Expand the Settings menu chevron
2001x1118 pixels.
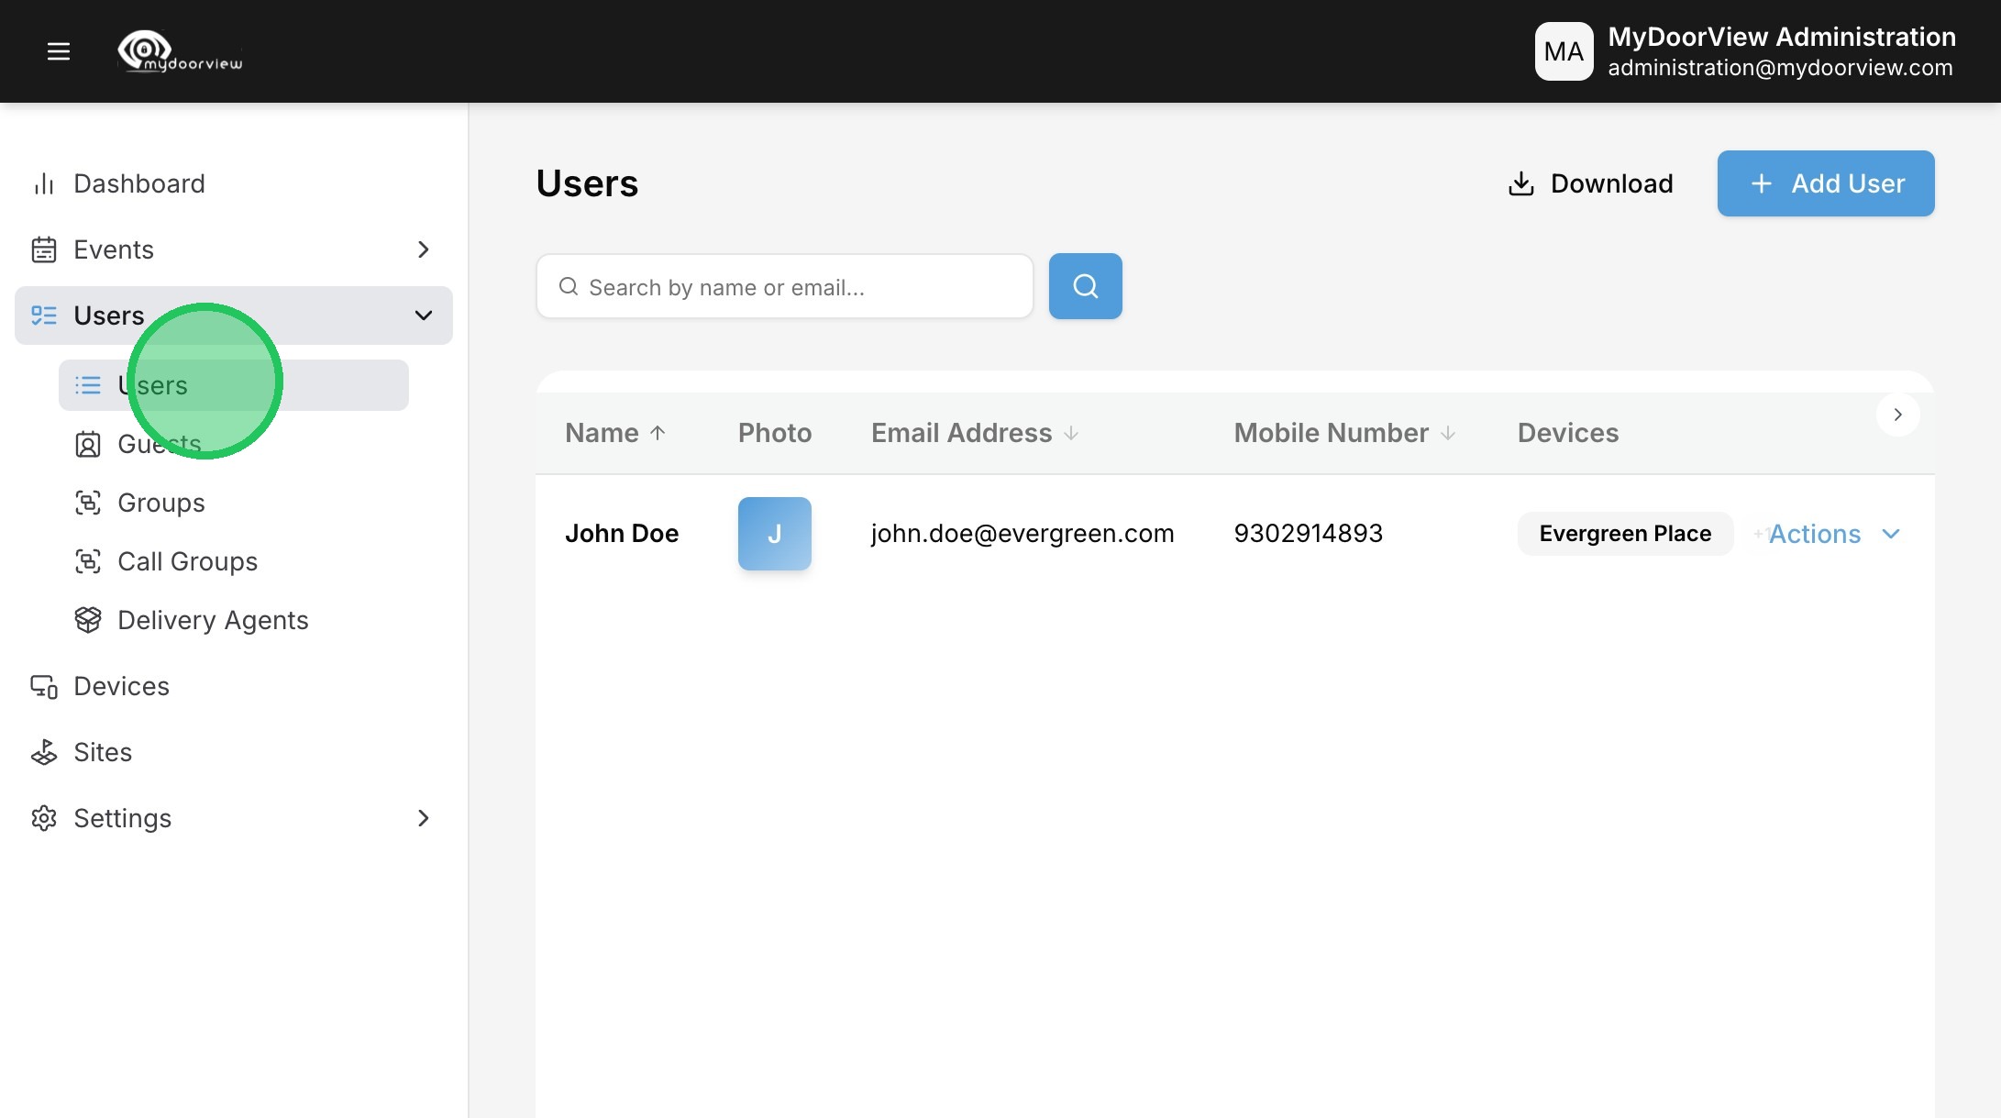coord(423,818)
